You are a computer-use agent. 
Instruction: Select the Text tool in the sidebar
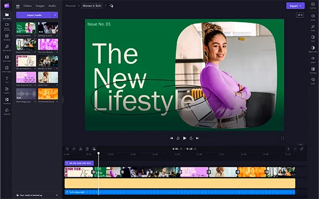coord(7,79)
